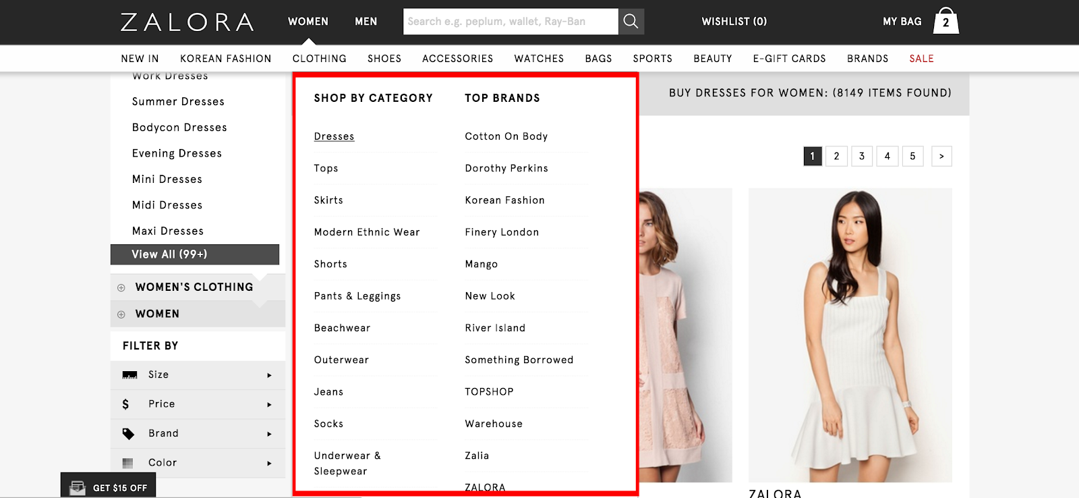Open the ACCESSORIES menu
Image resolution: width=1079 pixels, height=498 pixels.
[x=458, y=59]
